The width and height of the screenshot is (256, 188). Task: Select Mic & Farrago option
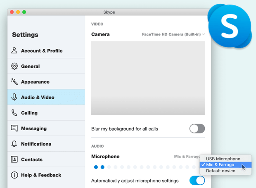pyautogui.click(x=225, y=164)
